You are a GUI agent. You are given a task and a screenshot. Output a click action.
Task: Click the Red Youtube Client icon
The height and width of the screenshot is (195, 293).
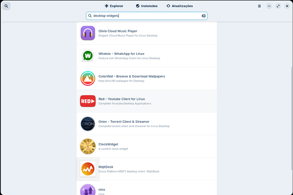(x=88, y=101)
